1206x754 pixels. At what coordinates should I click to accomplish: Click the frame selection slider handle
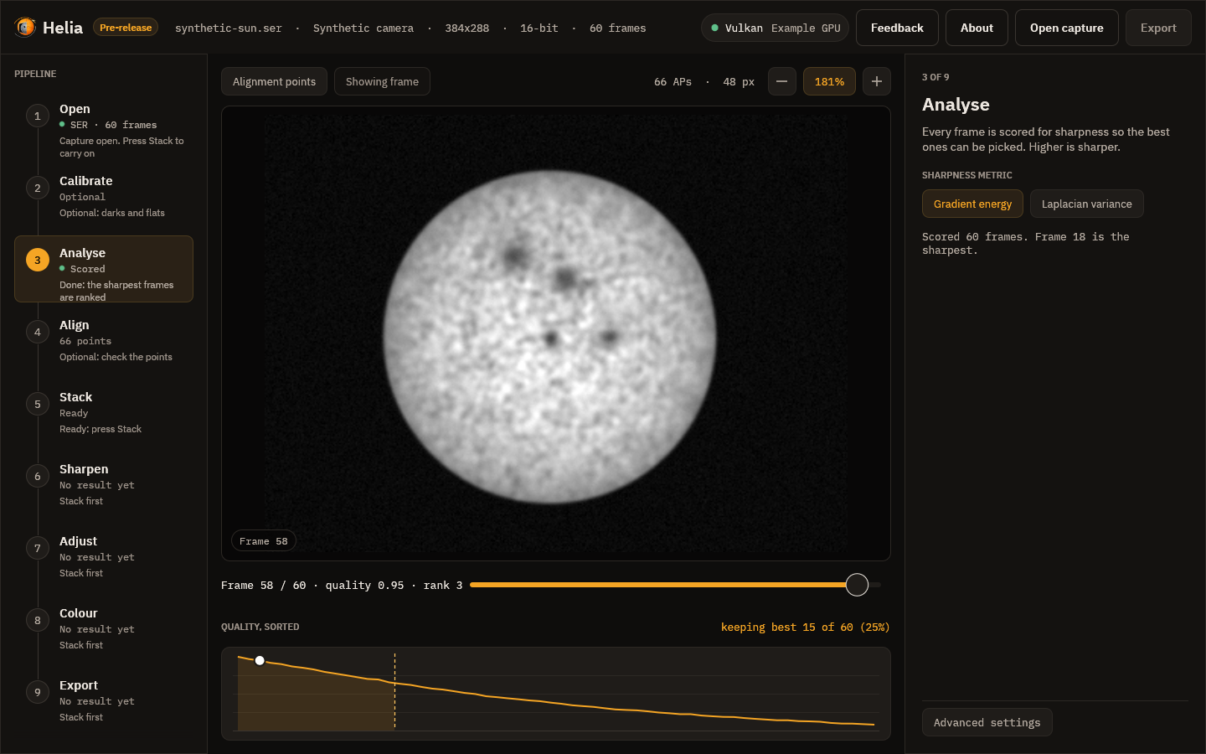[857, 585]
